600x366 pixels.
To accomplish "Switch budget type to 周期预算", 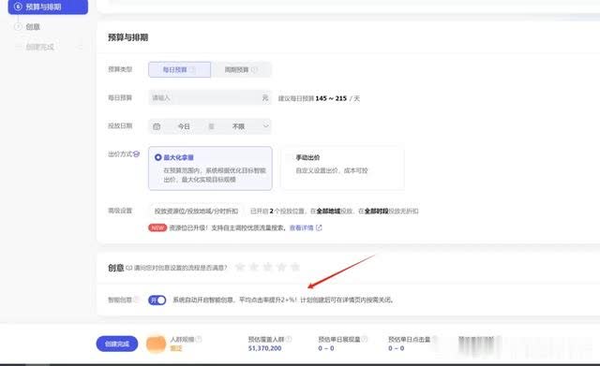I will [x=241, y=69].
